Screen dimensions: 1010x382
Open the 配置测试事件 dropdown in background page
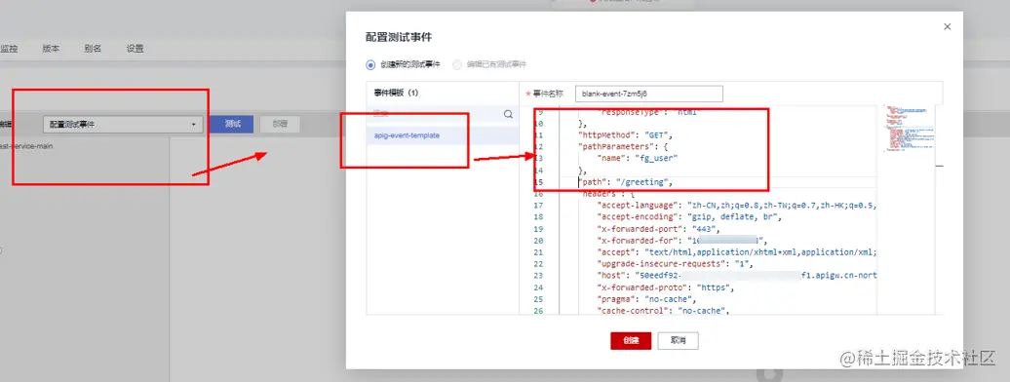click(x=123, y=125)
